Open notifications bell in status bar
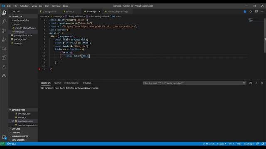This screenshot has width=266, height=149. click(263, 144)
